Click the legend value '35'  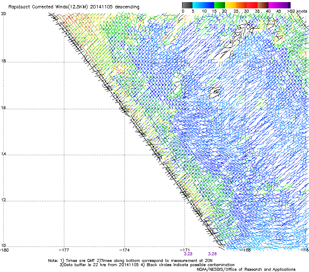257,11
